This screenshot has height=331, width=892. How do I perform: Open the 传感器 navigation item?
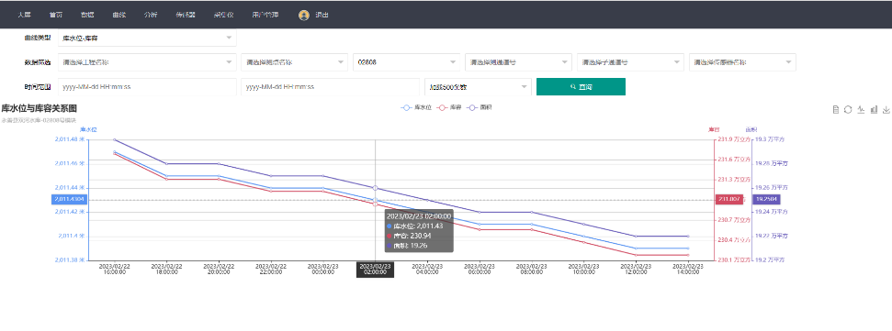tap(186, 16)
